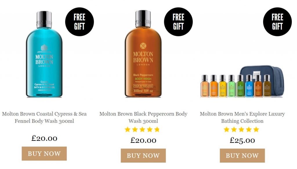Open the blue Coastal Cypress bottle image
The width and height of the screenshot is (297, 169).
pyautogui.click(x=44, y=54)
